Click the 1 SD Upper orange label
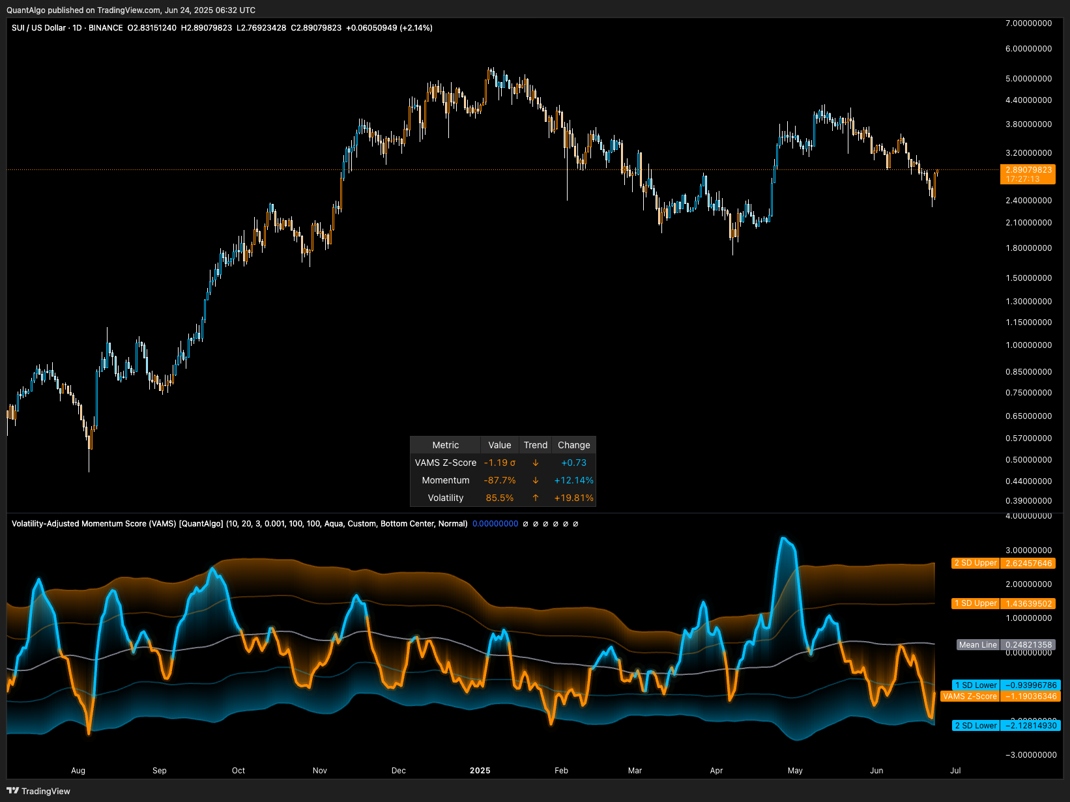The width and height of the screenshot is (1070, 802). point(975,603)
